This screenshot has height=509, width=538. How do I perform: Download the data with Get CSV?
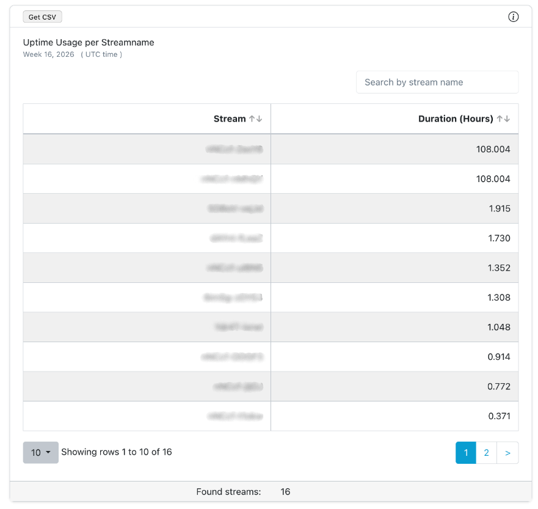(x=42, y=17)
